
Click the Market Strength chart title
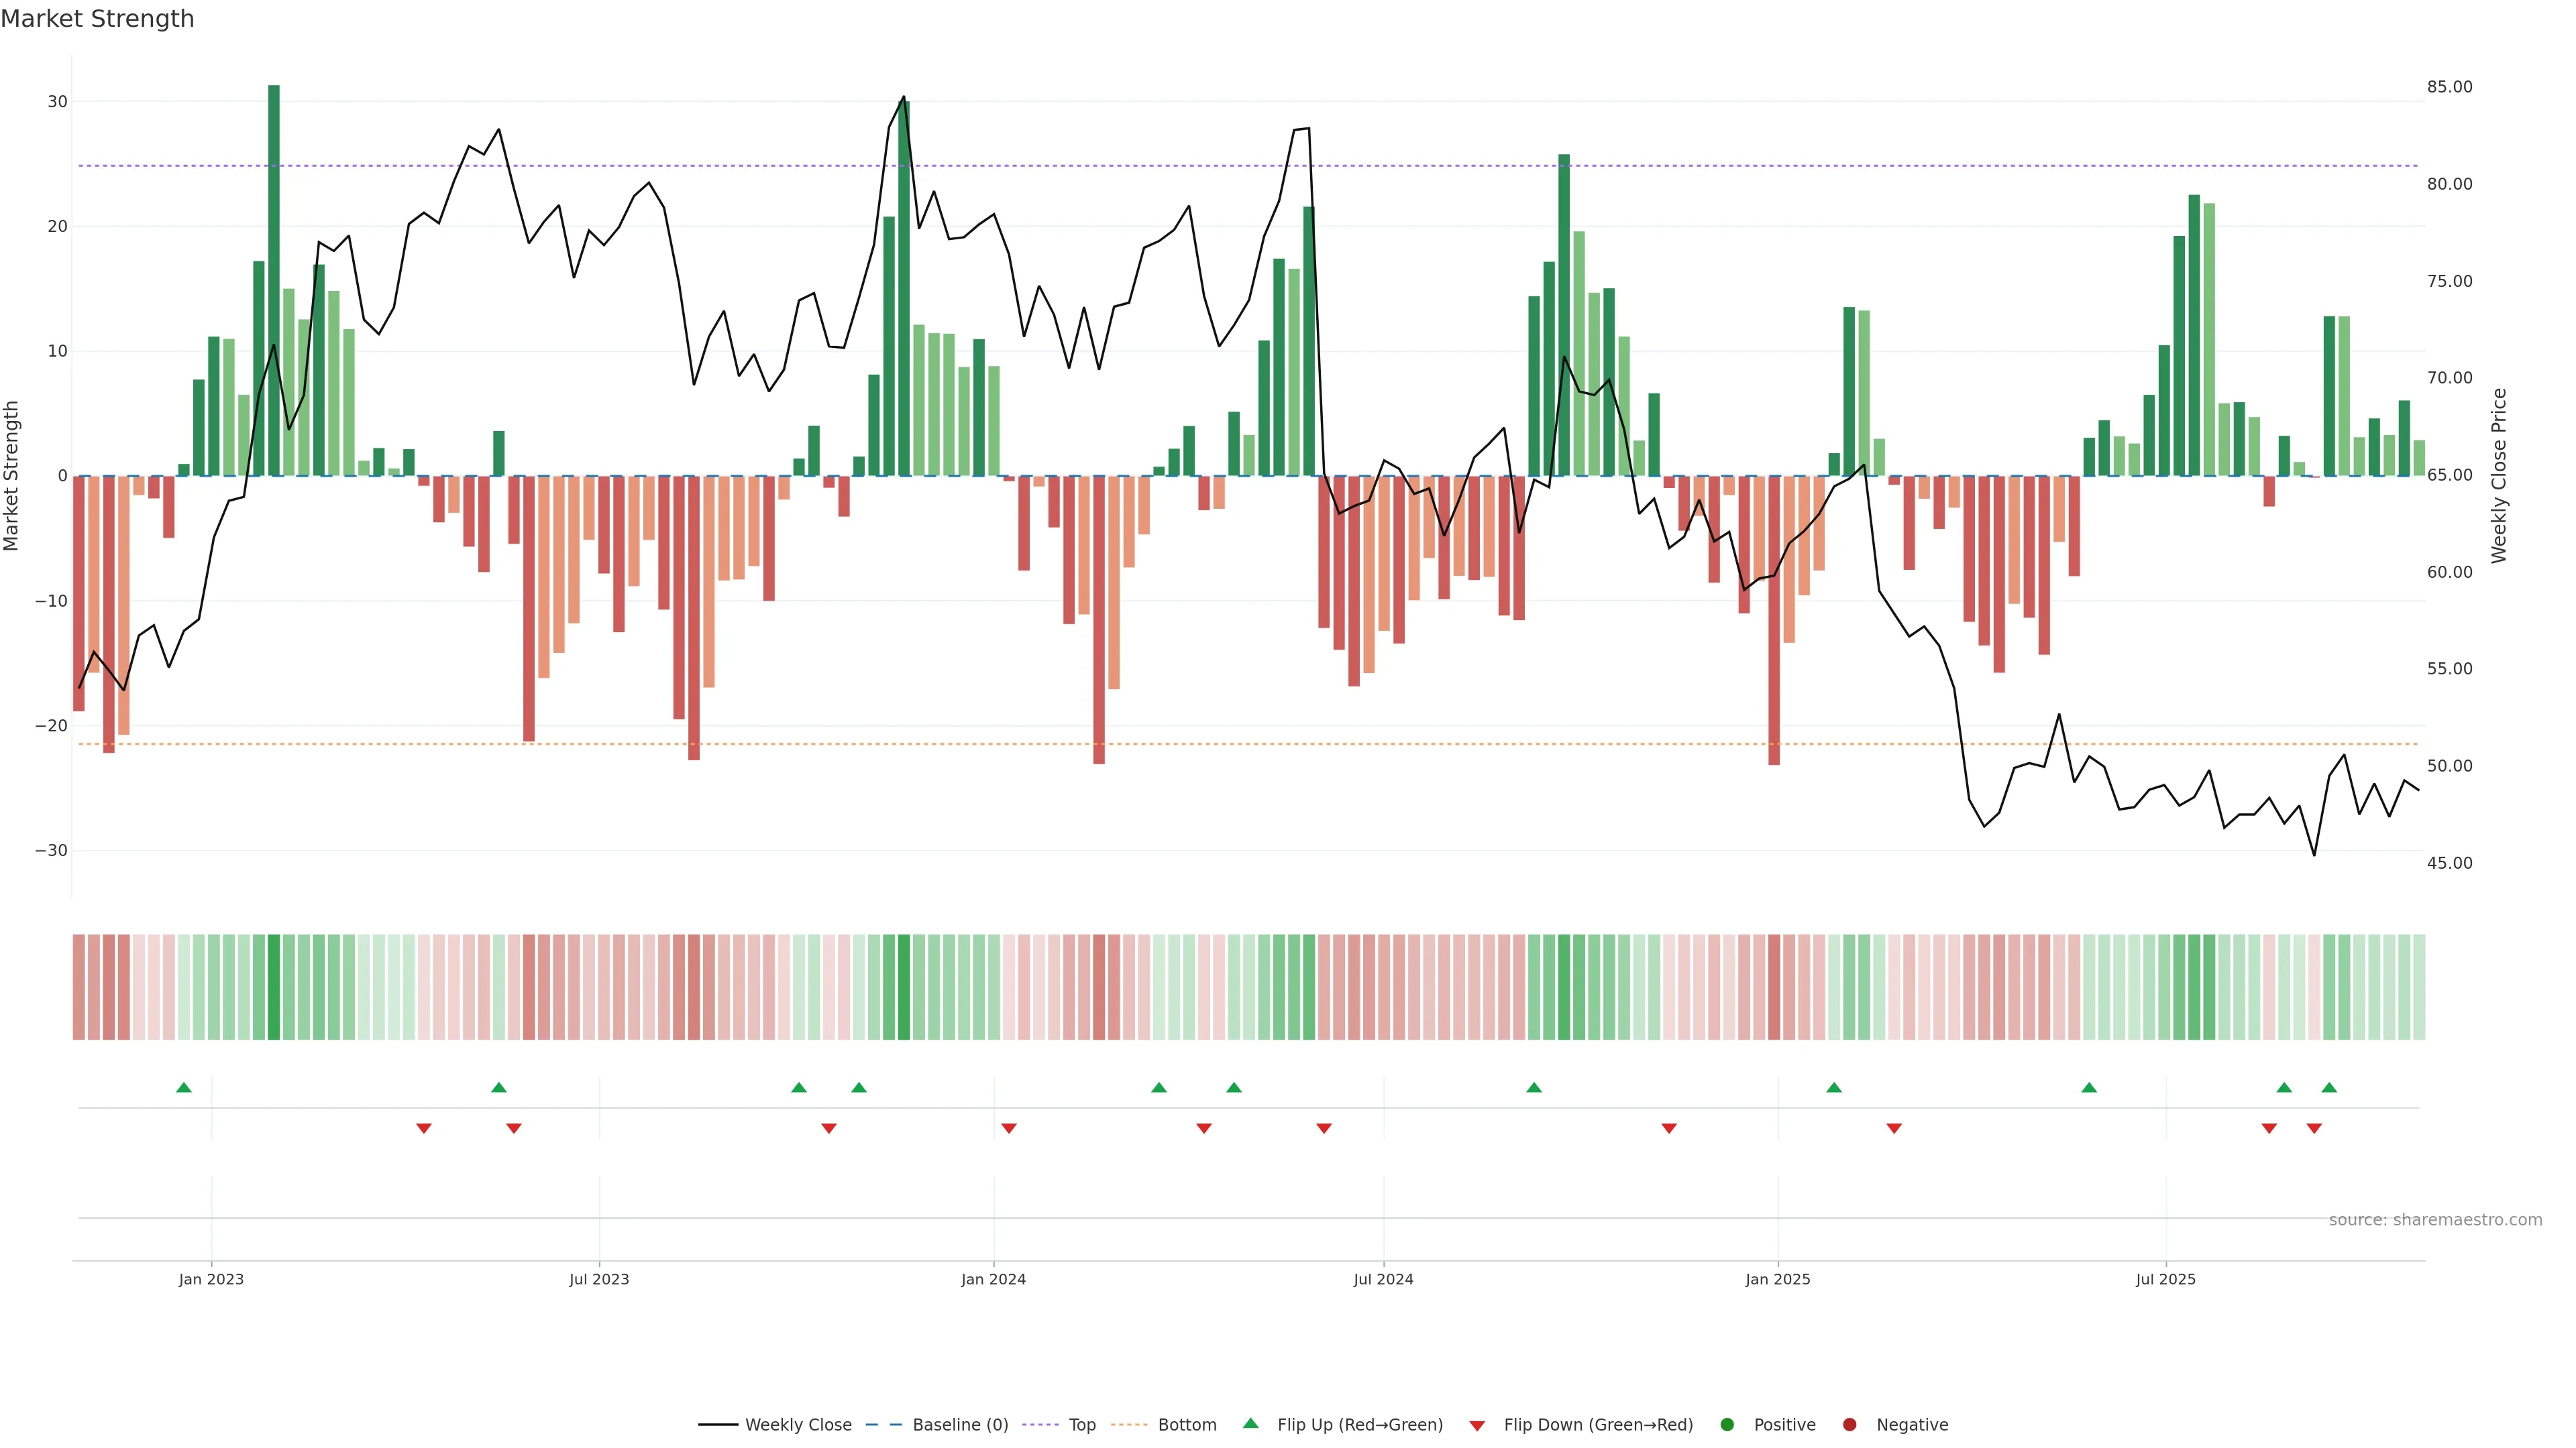pos(97,19)
